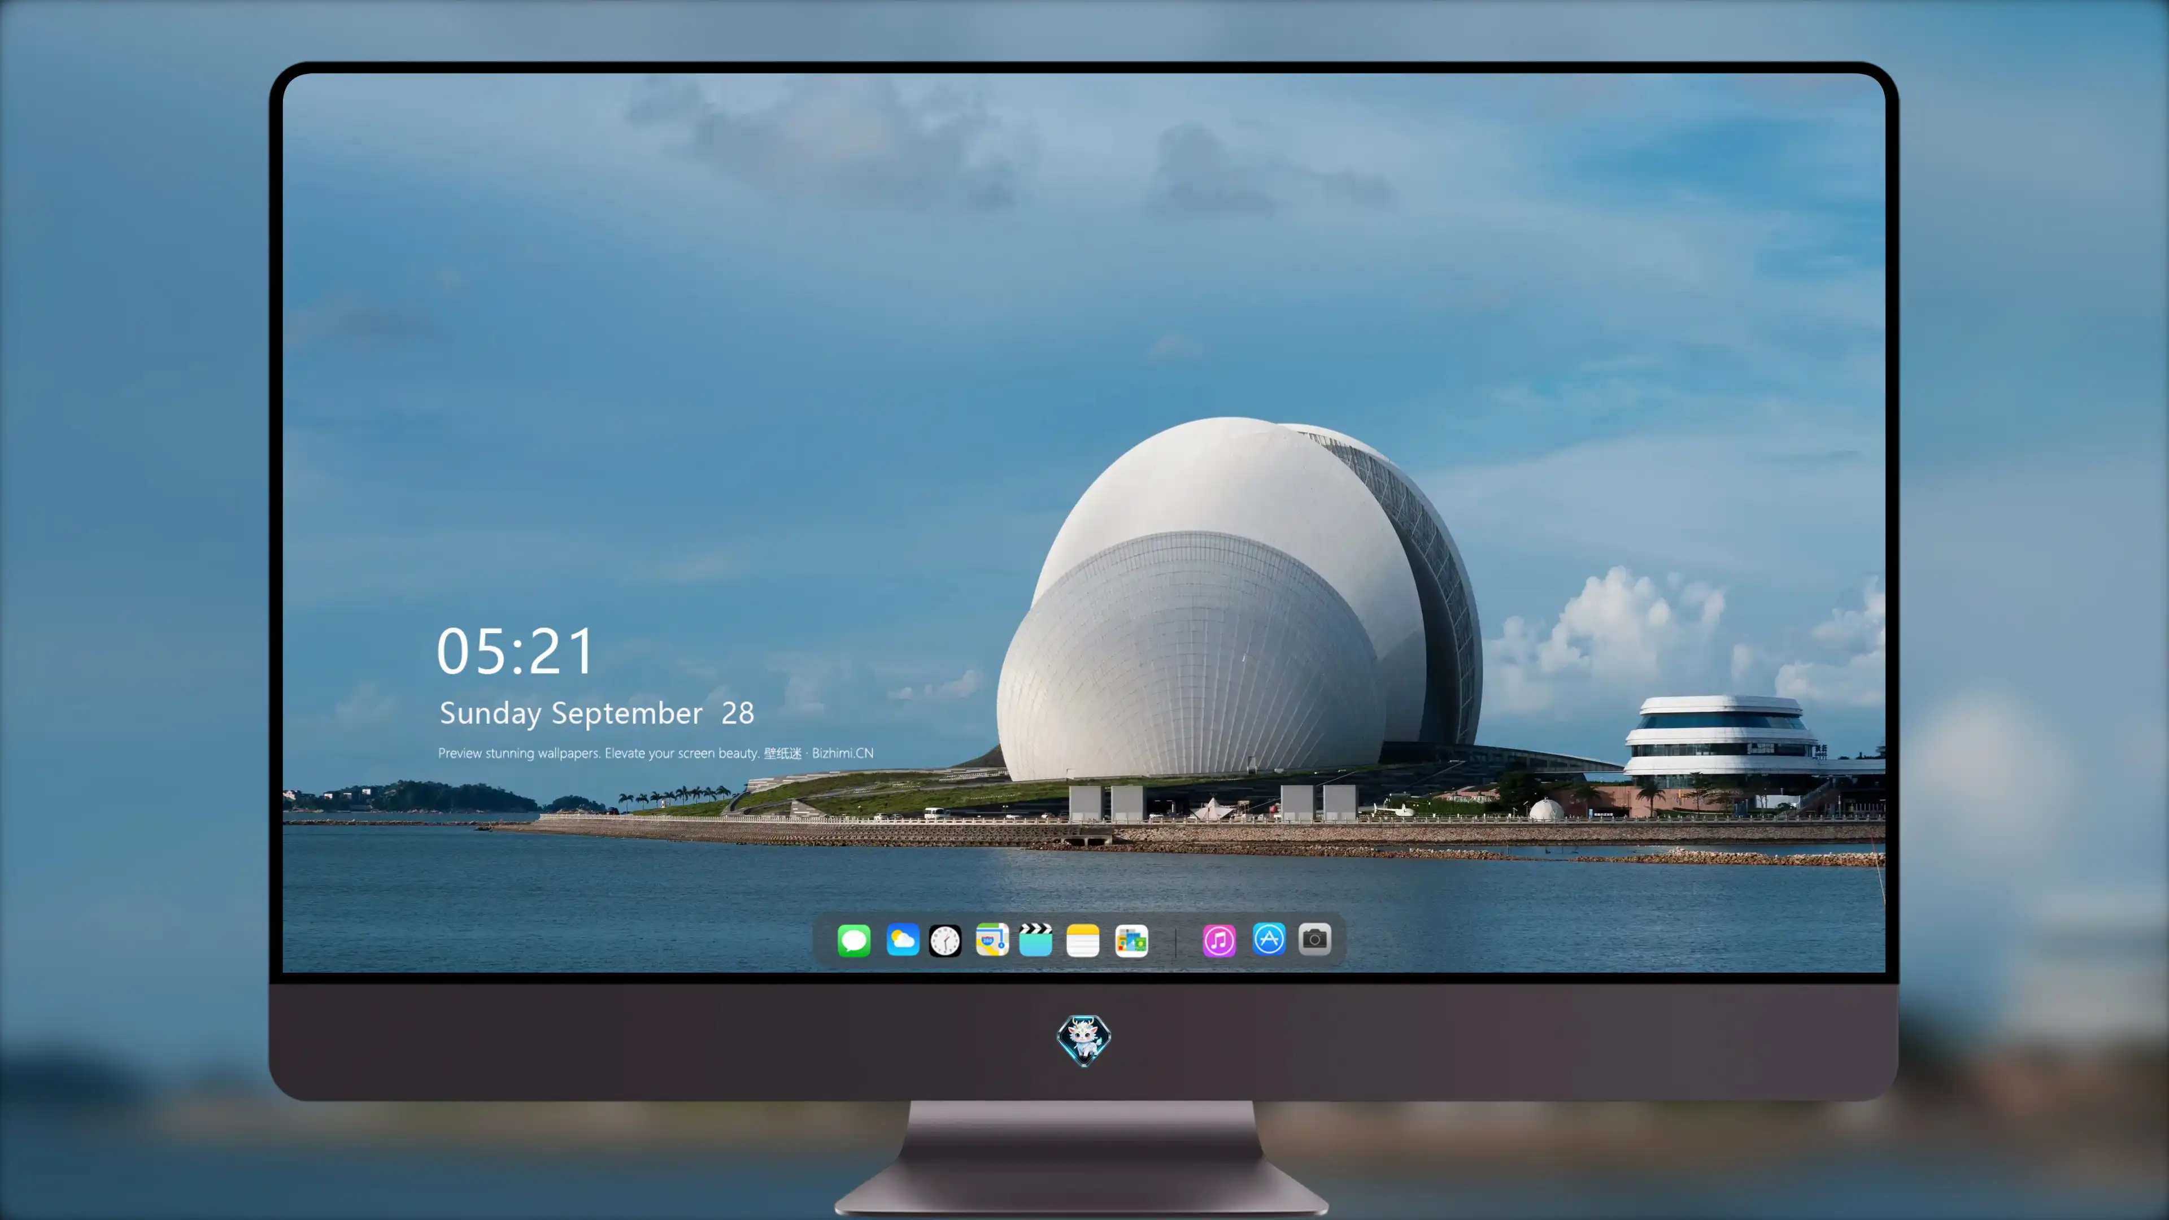Open the yellow Notes app
Viewport: 2169px width, 1220px height.
click(1083, 940)
